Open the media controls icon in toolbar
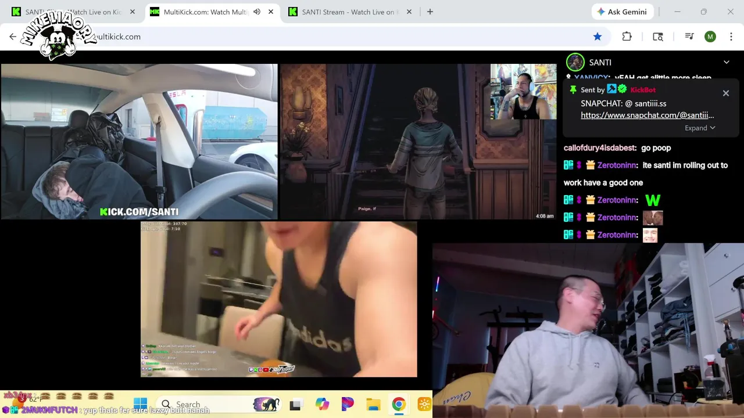 pos(689,37)
